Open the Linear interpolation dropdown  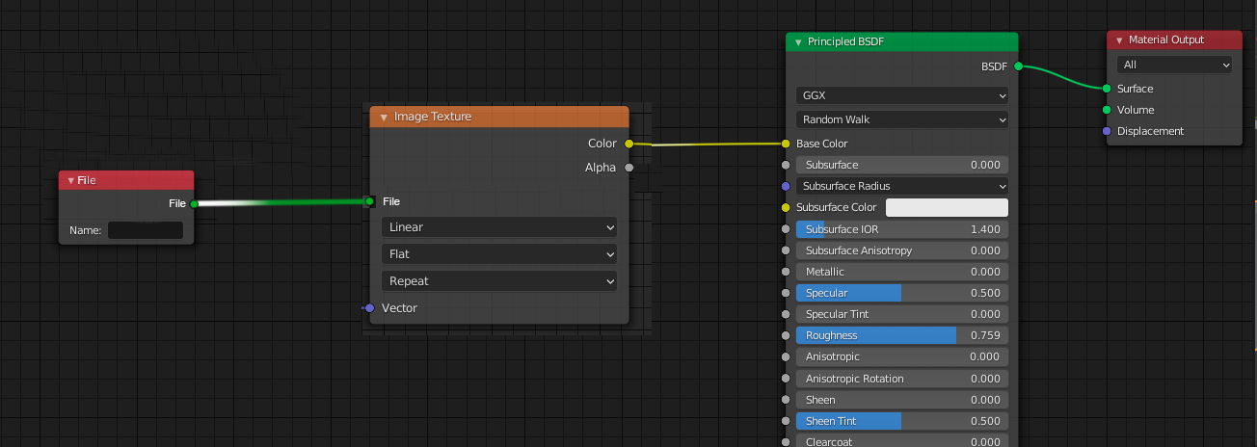pyautogui.click(x=499, y=227)
